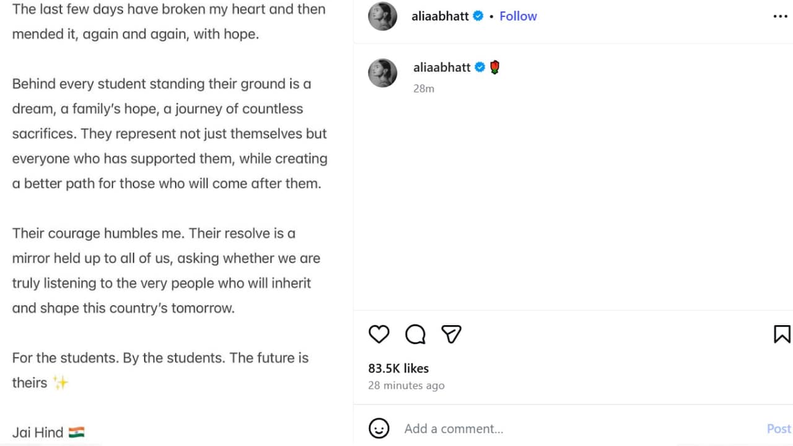The width and height of the screenshot is (793, 446).
Task: View the 83.5K likes list
Action: pos(398,369)
